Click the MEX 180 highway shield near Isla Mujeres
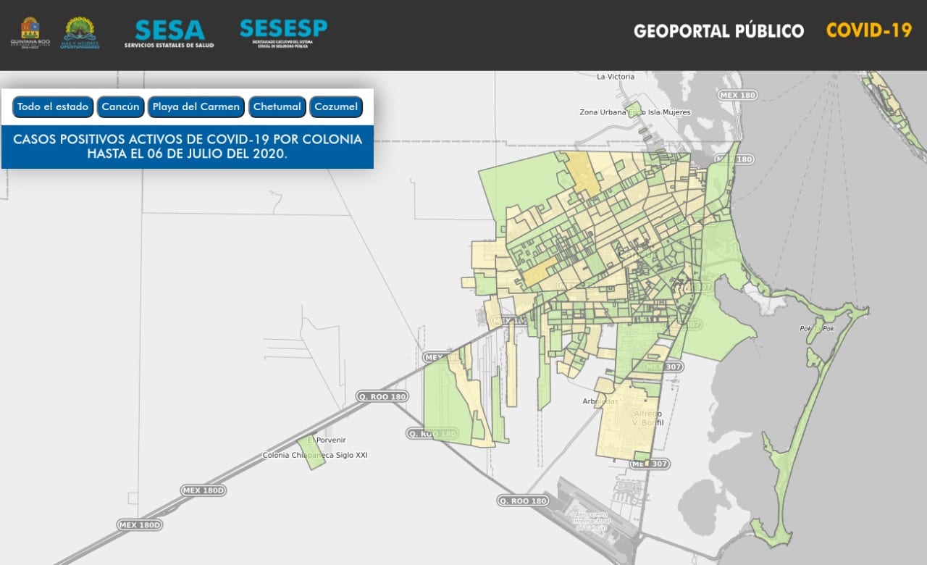 click(x=739, y=94)
